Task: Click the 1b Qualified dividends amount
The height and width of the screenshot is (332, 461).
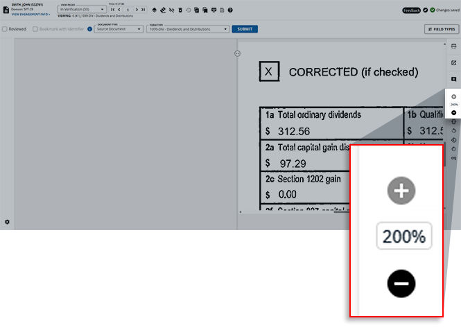Action: click(430, 131)
